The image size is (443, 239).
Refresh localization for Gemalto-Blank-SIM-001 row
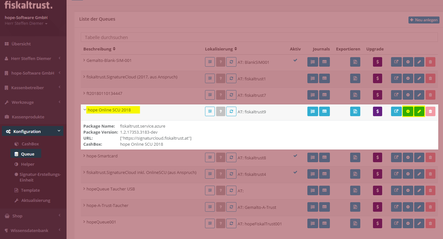[x=231, y=62]
